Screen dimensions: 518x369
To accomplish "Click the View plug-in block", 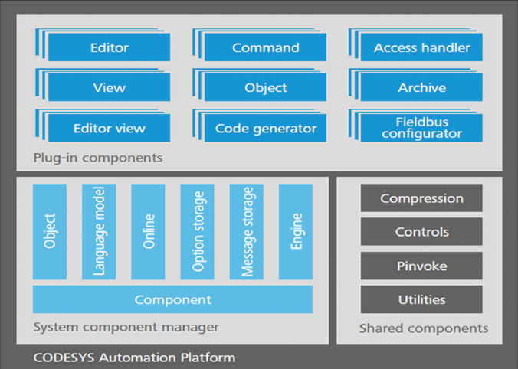I will 109,87.
